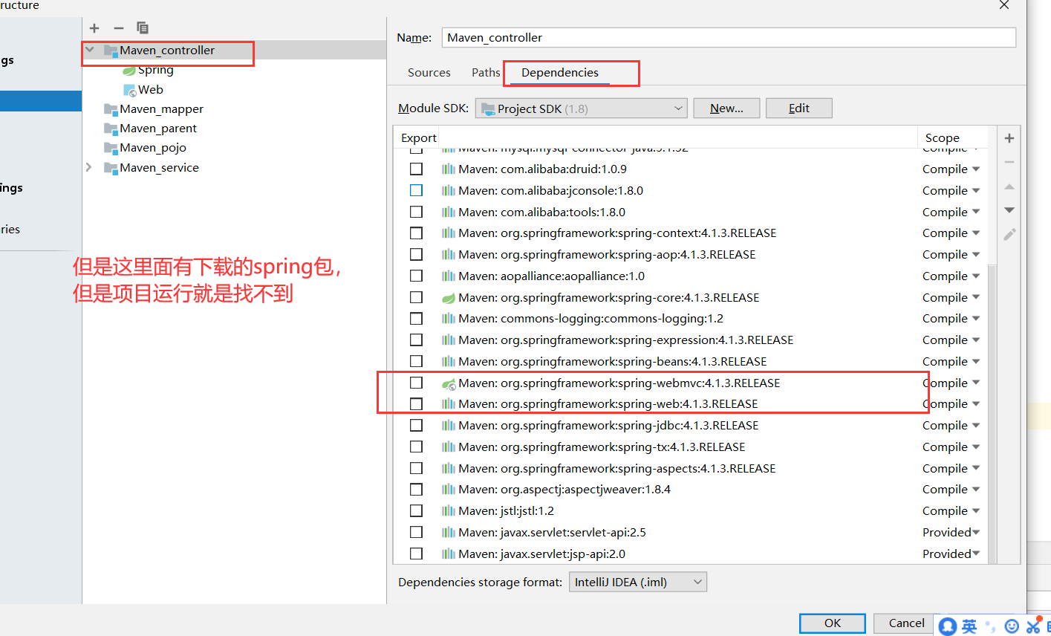This screenshot has width=1051, height=636.
Task: Check export box for spring-web 4.1.3
Action: point(416,404)
